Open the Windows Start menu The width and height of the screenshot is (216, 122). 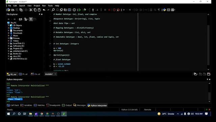[8, 114]
